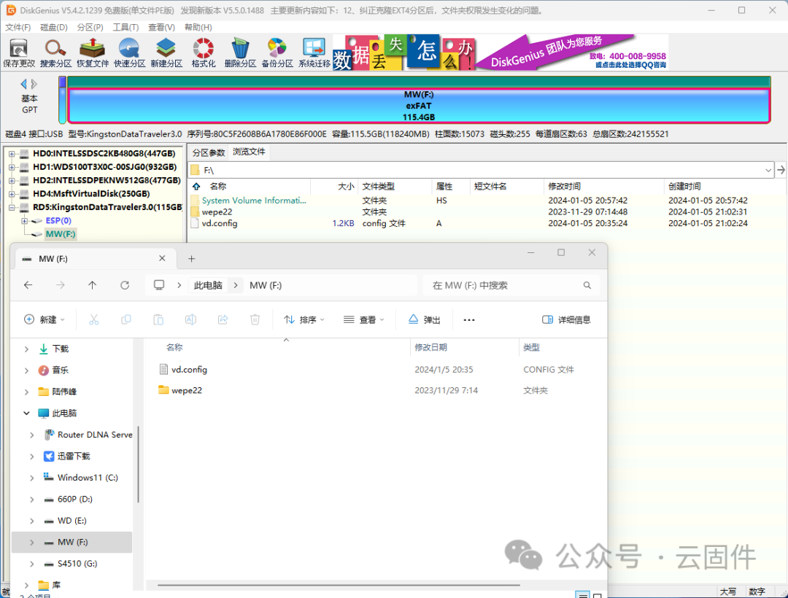
Task: Select wepe22 folder in Explorer list
Action: tap(187, 391)
